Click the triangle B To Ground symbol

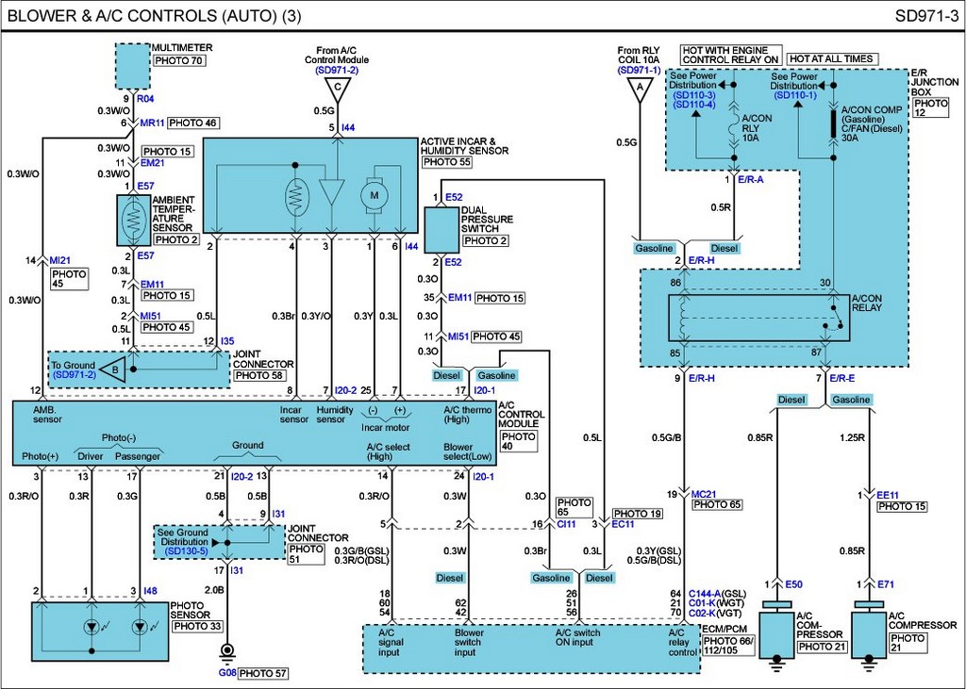(112, 368)
